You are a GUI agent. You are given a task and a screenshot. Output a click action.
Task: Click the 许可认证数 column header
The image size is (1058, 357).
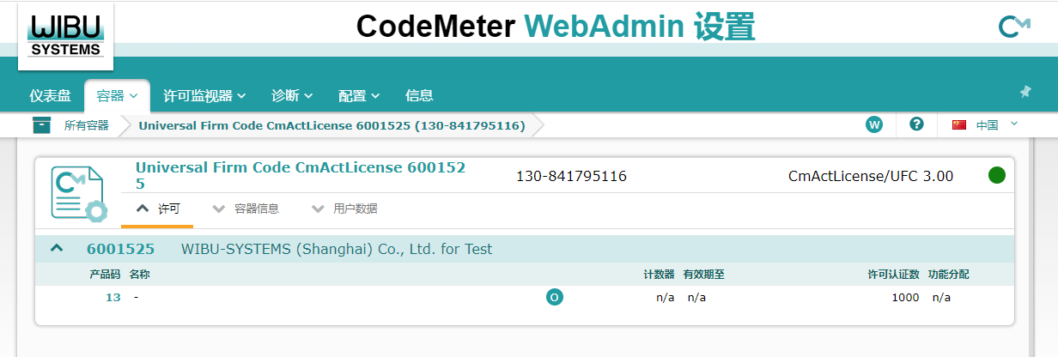coord(894,274)
